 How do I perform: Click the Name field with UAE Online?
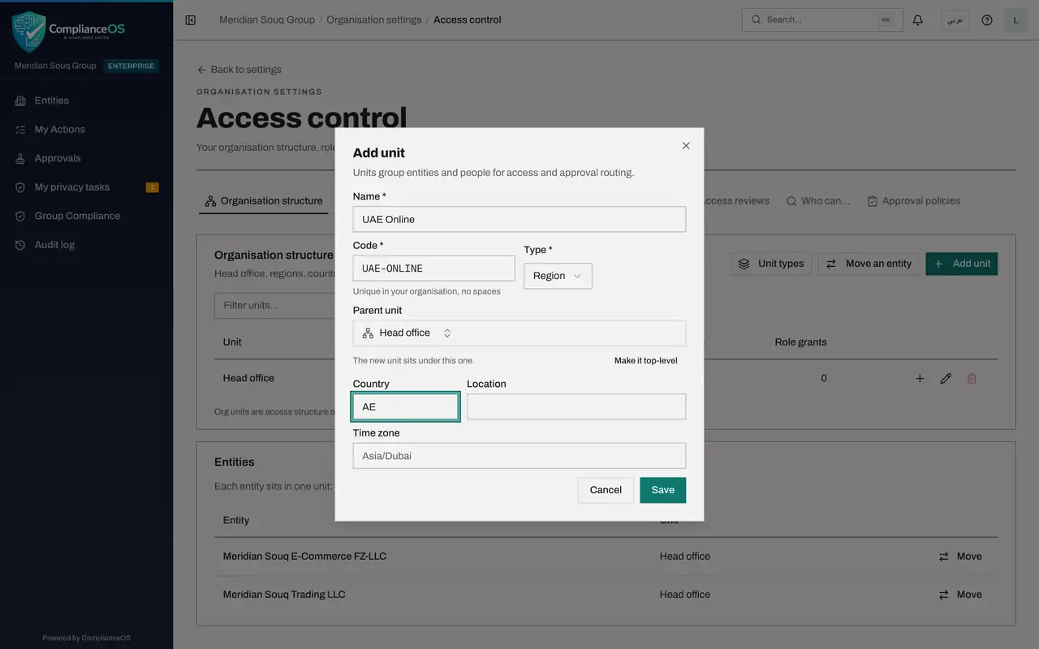coord(519,219)
